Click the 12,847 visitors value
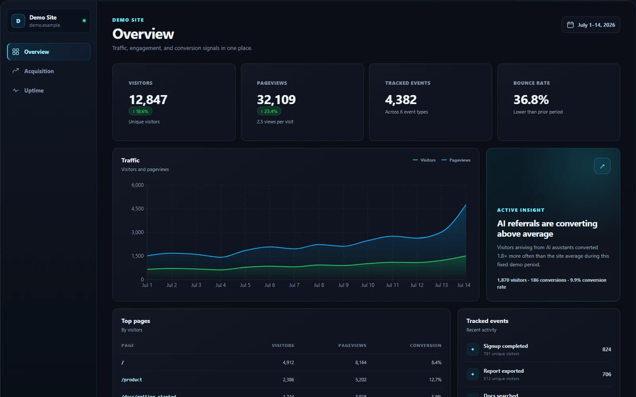The height and width of the screenshot is (397, 636). pyautogui.click(x=148, y=99)
